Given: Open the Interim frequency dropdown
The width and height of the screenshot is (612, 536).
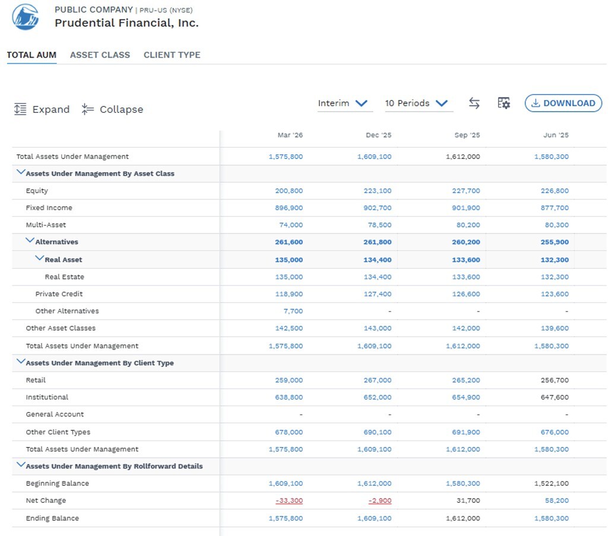Looking at the screenshot, I should pyautogui.click(x=345, y=103).
